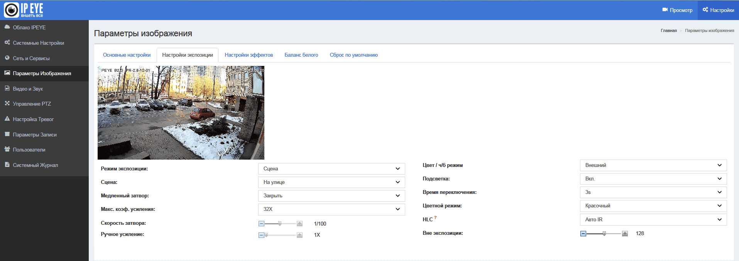The image size is (739, 261).
Task: Open Настройки in the top header
Action: pyautogui.click(x=718, y=10)
